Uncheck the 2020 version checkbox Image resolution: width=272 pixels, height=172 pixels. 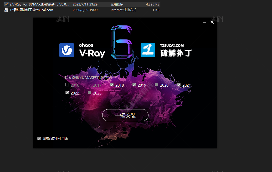click(x=156, y=85)
